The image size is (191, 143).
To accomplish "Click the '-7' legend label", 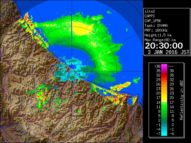I will click(158, 134).
